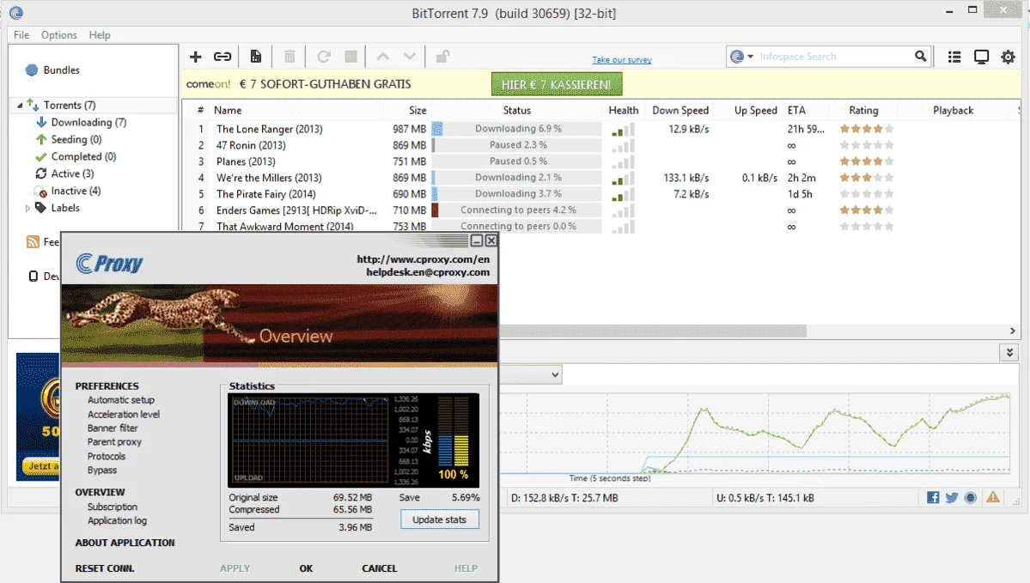Sort torrents by Name column header
The width and height of the screenshot is (1030, 583).
pyautogui.click(x=228, y=110)
